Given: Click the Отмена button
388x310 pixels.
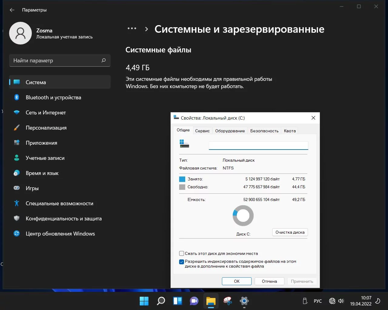Looking at the screenshot, I should (x=269, y=281).
